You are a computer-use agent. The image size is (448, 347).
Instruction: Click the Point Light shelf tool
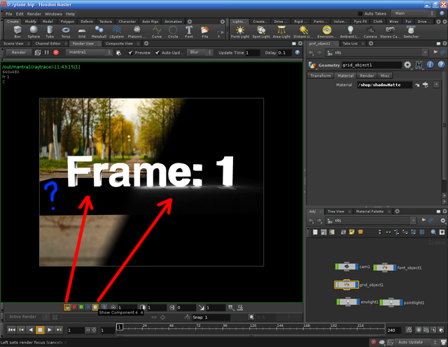(240, 31)
